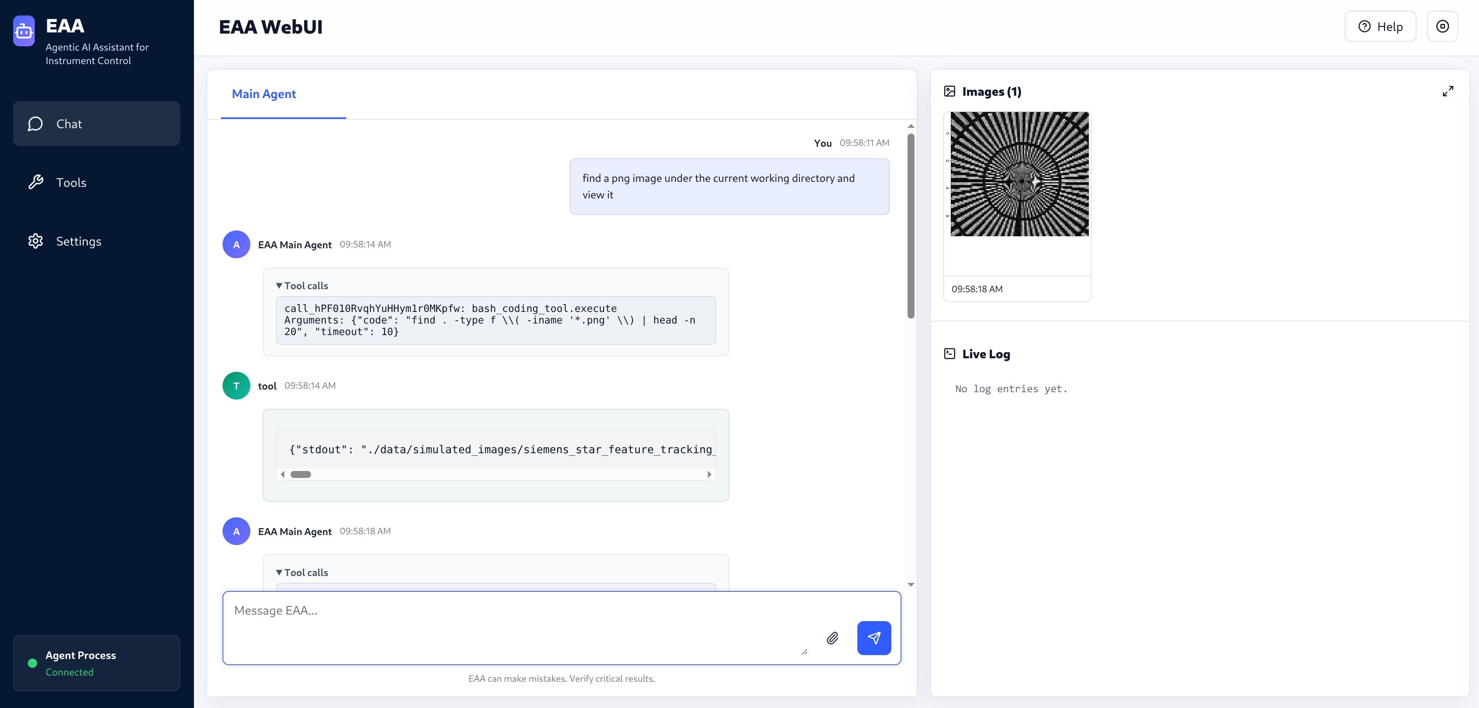This screenshot has width=1479, height=708.
Task: Switch to the Main Agent tab
Action: point(263,94)
